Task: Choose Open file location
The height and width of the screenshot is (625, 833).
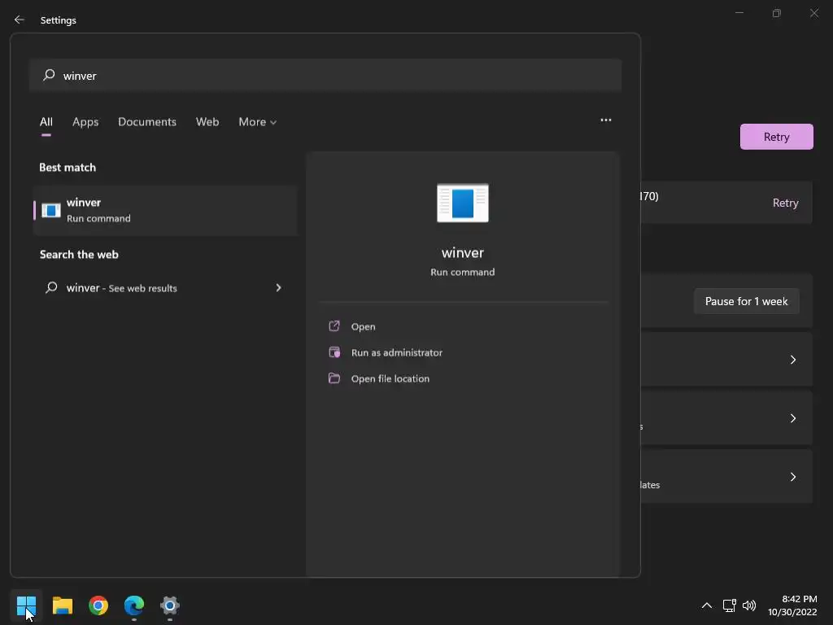Action: pyautogui.click(x=390, y=378)
